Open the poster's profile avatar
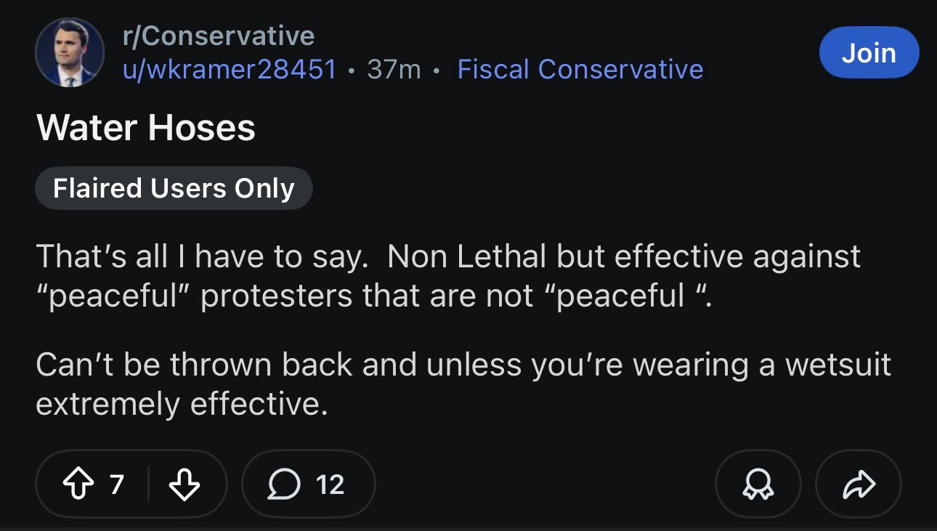Screen dimensions: 937x531 point(69,53)
